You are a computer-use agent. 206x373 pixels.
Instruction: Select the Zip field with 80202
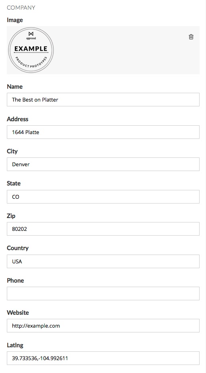(x=103, y=229)
